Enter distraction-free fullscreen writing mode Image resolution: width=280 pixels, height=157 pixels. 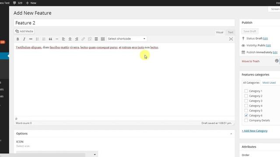tap(231, 39)
